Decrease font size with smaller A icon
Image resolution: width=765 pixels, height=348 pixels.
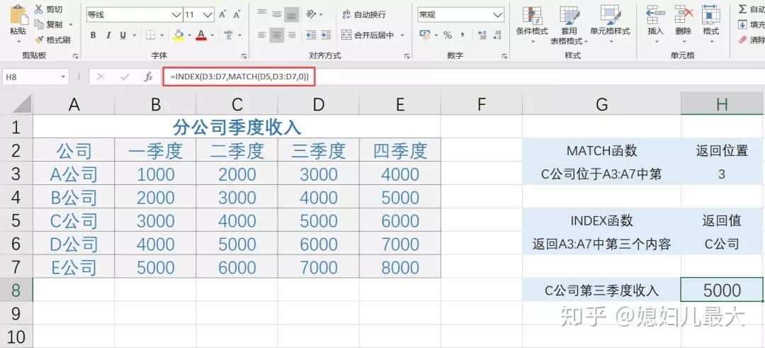coord(237,15)
